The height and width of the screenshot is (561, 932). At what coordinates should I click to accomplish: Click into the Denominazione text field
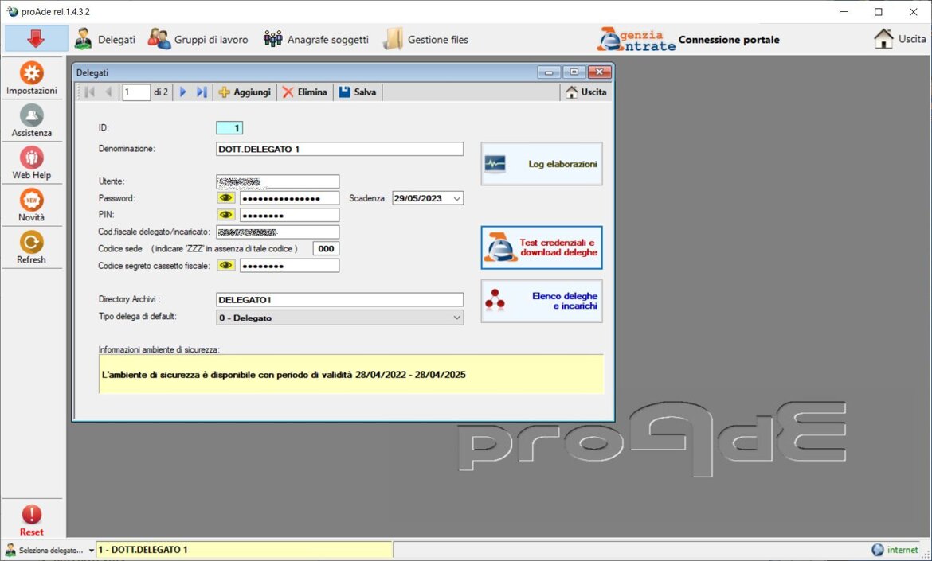(339, 149)
